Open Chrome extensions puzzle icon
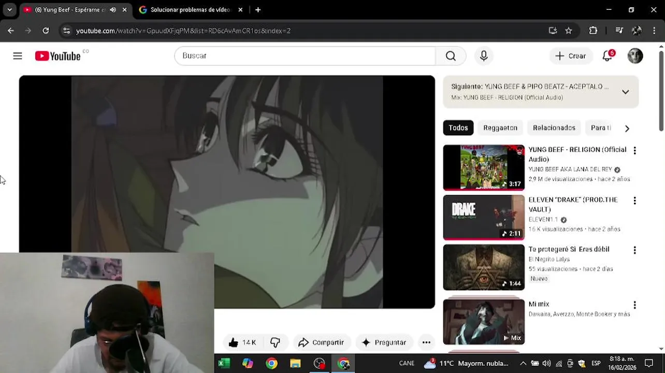The height and width of the screenshot is (373, 665). pos(594,31)
